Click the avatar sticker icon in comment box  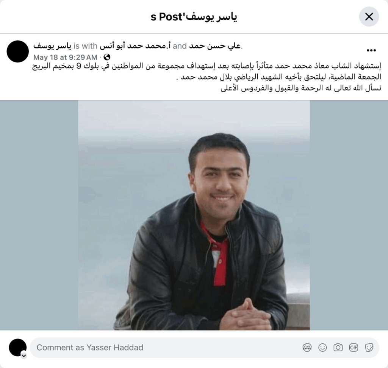click(x=307, y=348)
